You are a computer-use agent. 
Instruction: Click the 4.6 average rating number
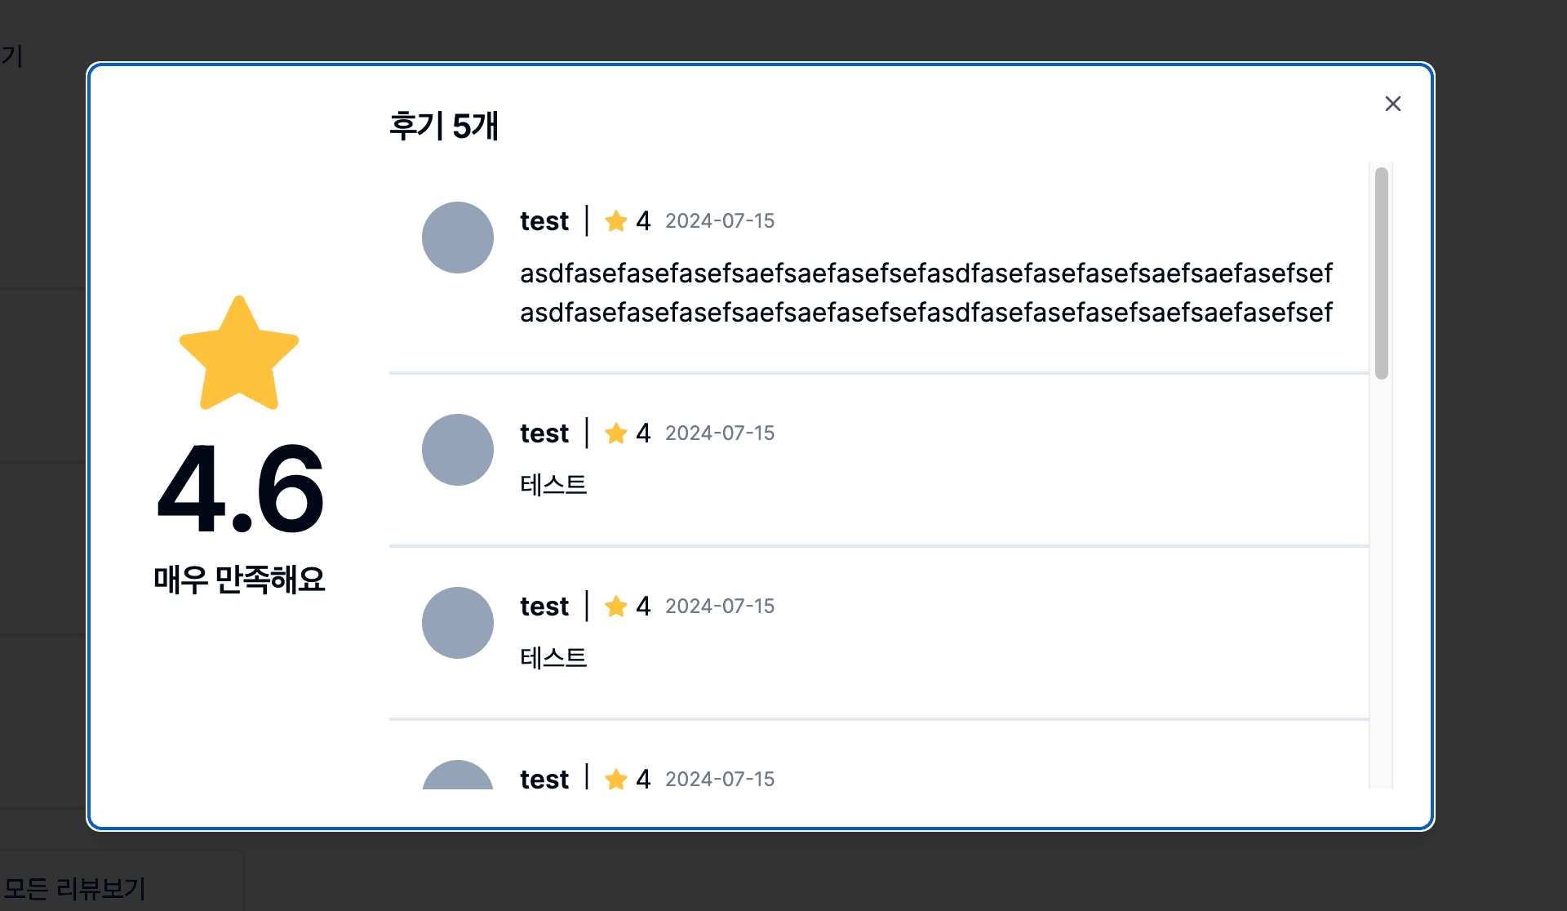(x=240, y=489)
